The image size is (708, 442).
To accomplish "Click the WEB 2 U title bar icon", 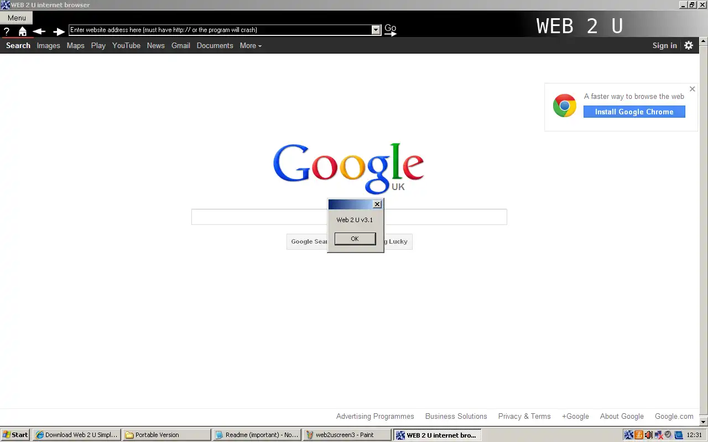I will (5, 5).
